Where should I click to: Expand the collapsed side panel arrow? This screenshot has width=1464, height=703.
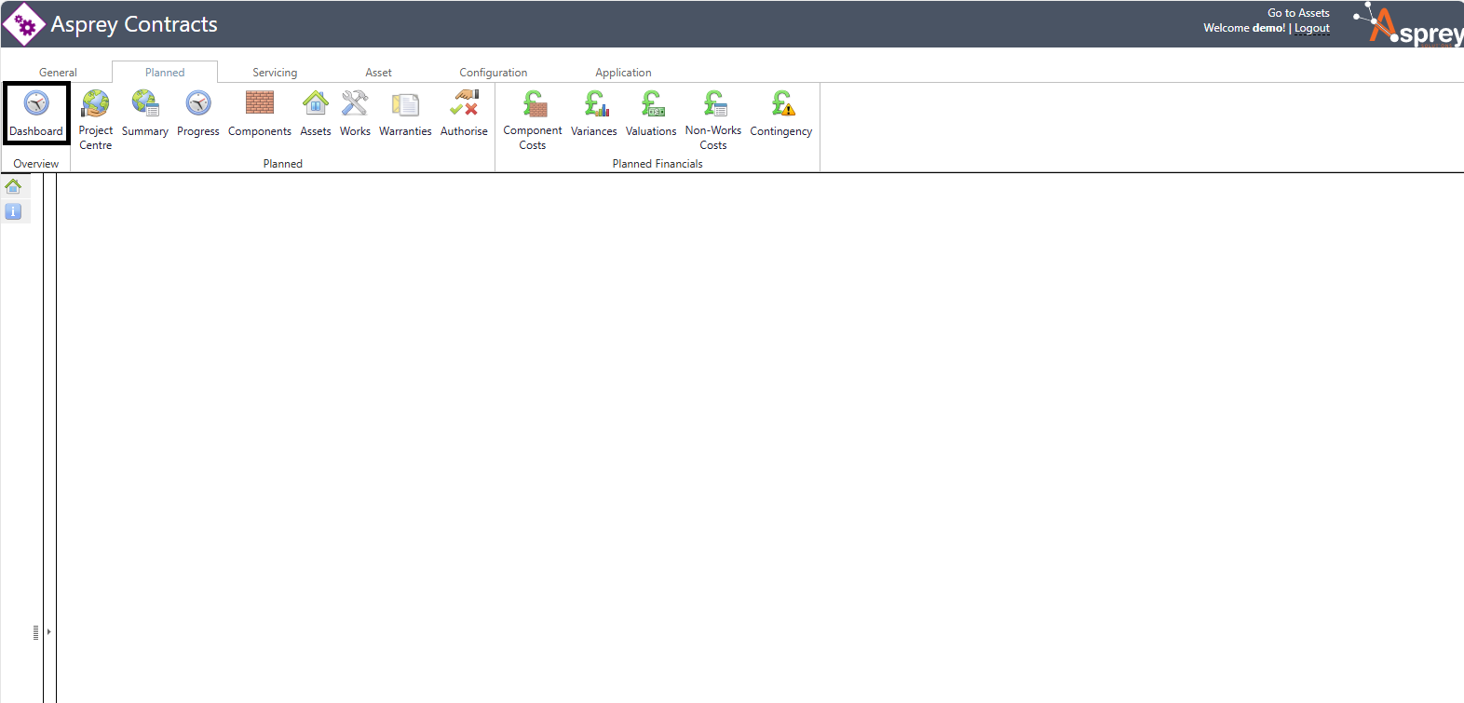point(48,632)
